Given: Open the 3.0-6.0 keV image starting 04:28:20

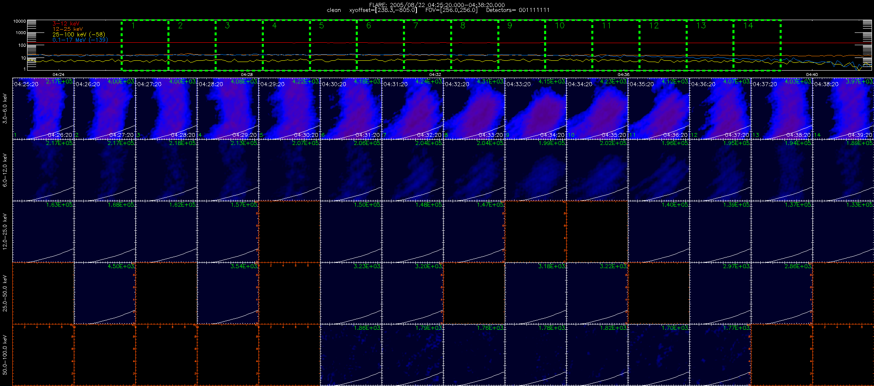Looking at the screenshot, I should 228,108.
